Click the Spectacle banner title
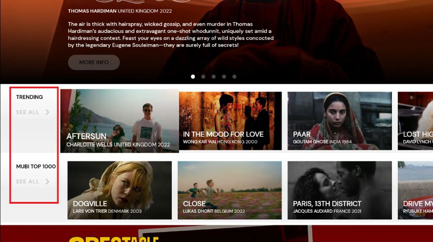 click(x=113, y=239)
